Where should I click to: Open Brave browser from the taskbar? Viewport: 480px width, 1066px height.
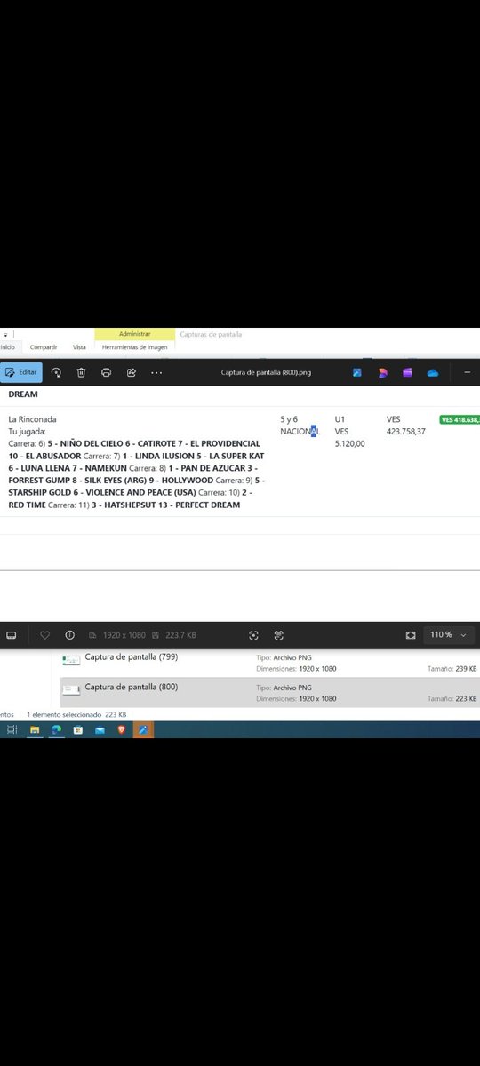[122, 729]
